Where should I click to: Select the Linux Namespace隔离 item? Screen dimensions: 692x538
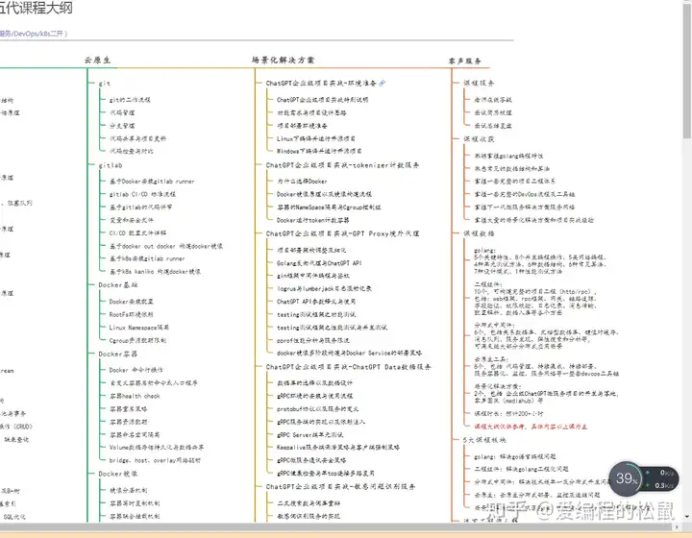(x=139, y=328)
